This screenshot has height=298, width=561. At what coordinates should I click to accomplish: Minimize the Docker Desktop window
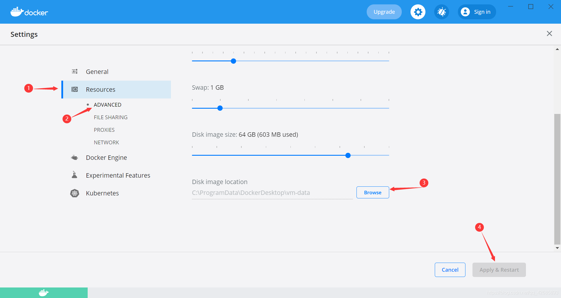click(x=511, y=6)
